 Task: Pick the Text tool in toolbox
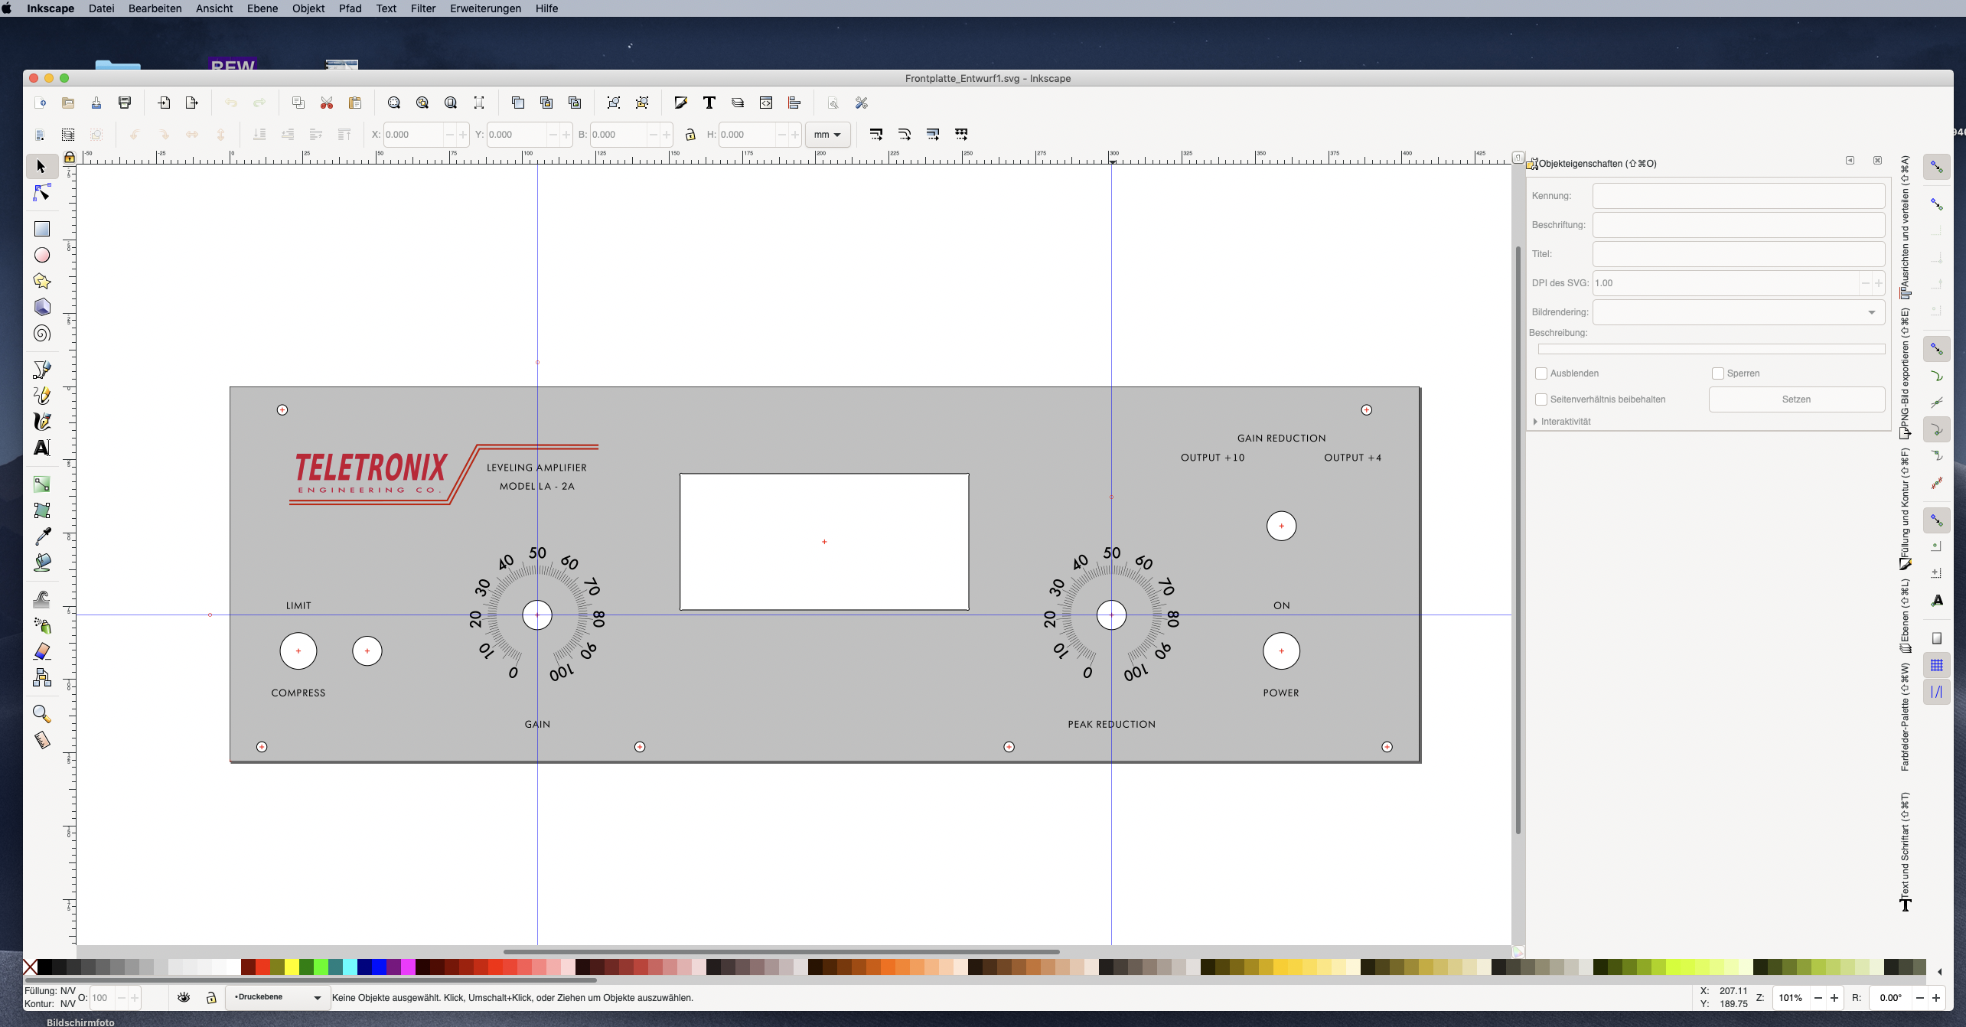tap(42, 448)
